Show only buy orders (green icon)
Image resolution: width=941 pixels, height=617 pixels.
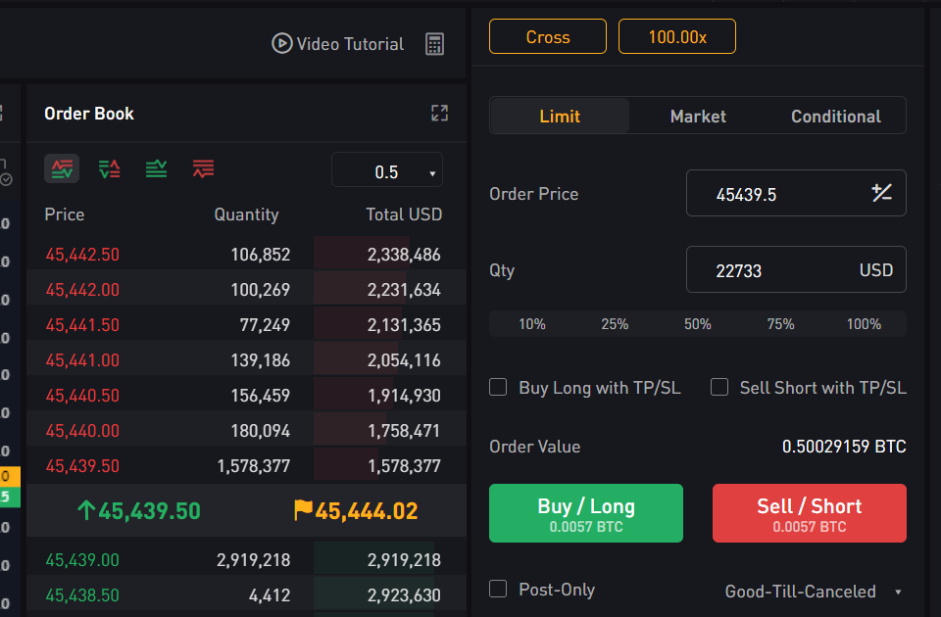(x=156, y=169)
